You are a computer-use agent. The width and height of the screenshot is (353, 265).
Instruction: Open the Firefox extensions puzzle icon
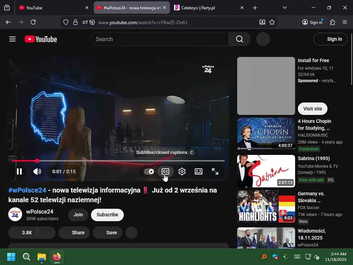[x=333, y=22]
